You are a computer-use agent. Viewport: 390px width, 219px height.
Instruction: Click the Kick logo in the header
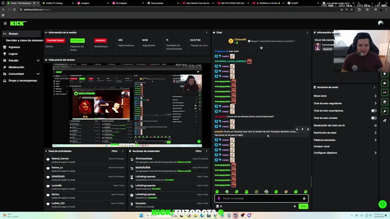click(x=18, y=23)
